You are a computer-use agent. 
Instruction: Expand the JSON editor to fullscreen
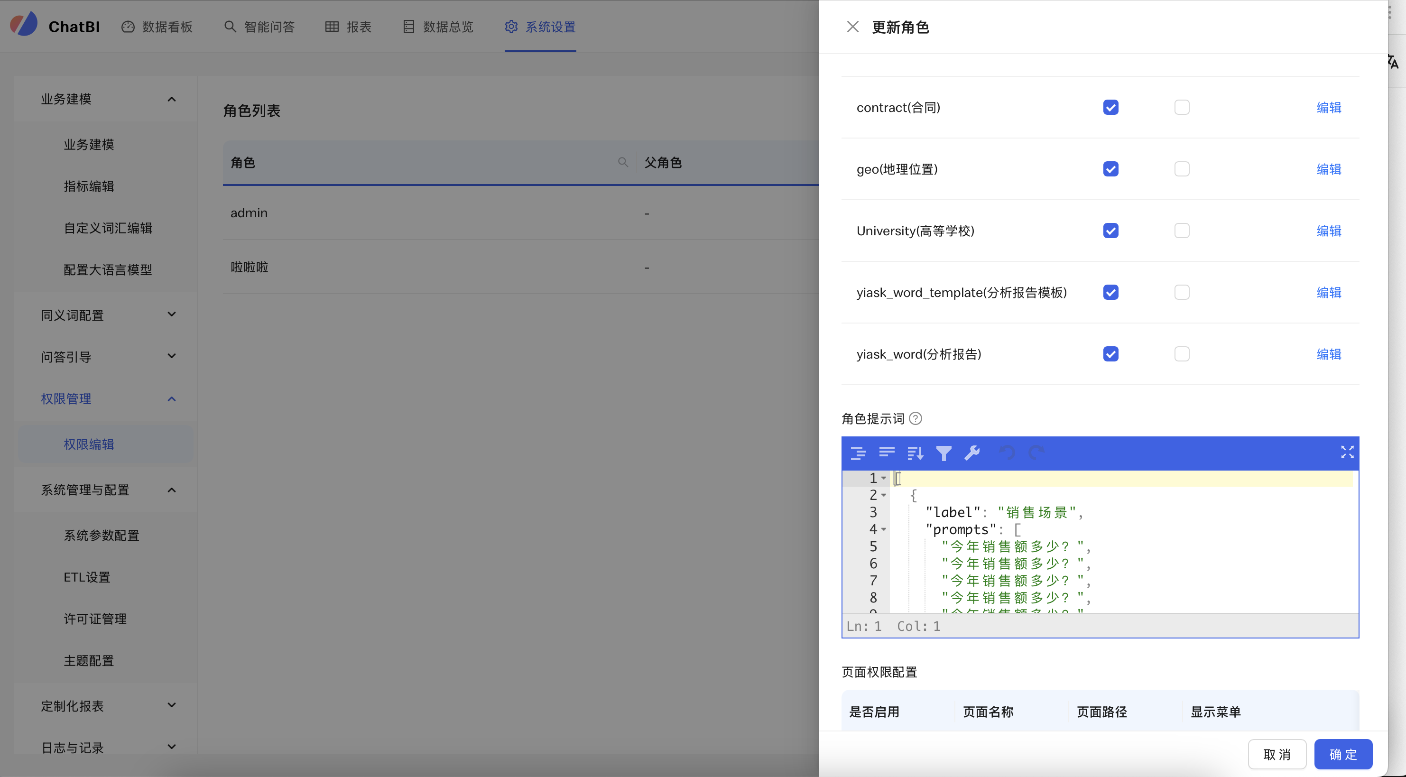(1347, 453)
